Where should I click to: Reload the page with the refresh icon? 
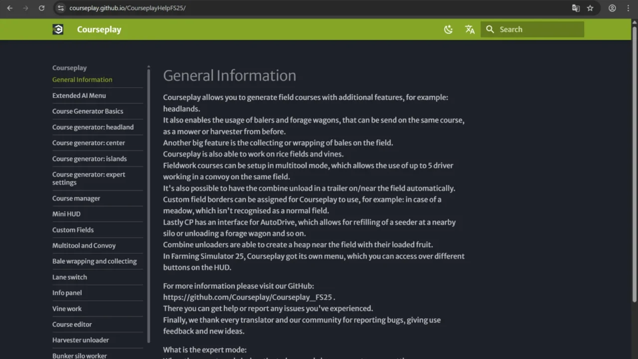[x=41, y=8]
